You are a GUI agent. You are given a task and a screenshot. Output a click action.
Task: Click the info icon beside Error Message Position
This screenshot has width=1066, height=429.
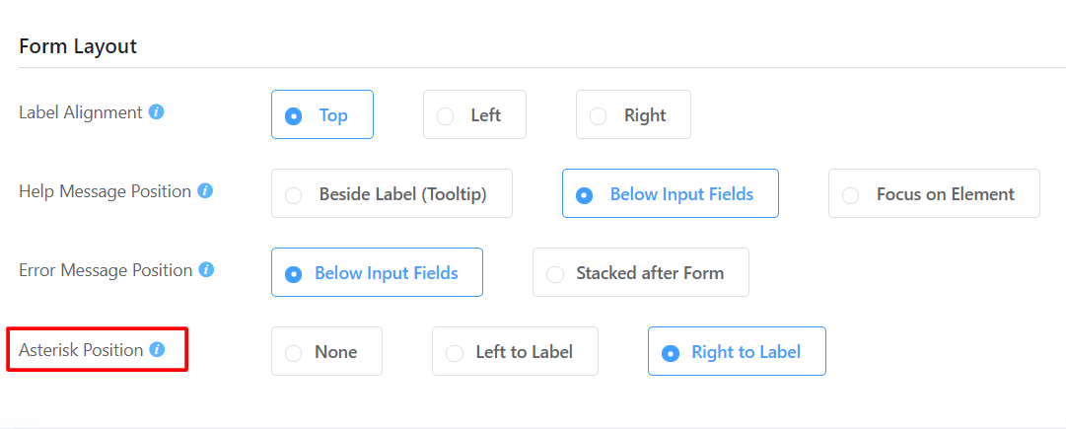(x=207, y=270)
